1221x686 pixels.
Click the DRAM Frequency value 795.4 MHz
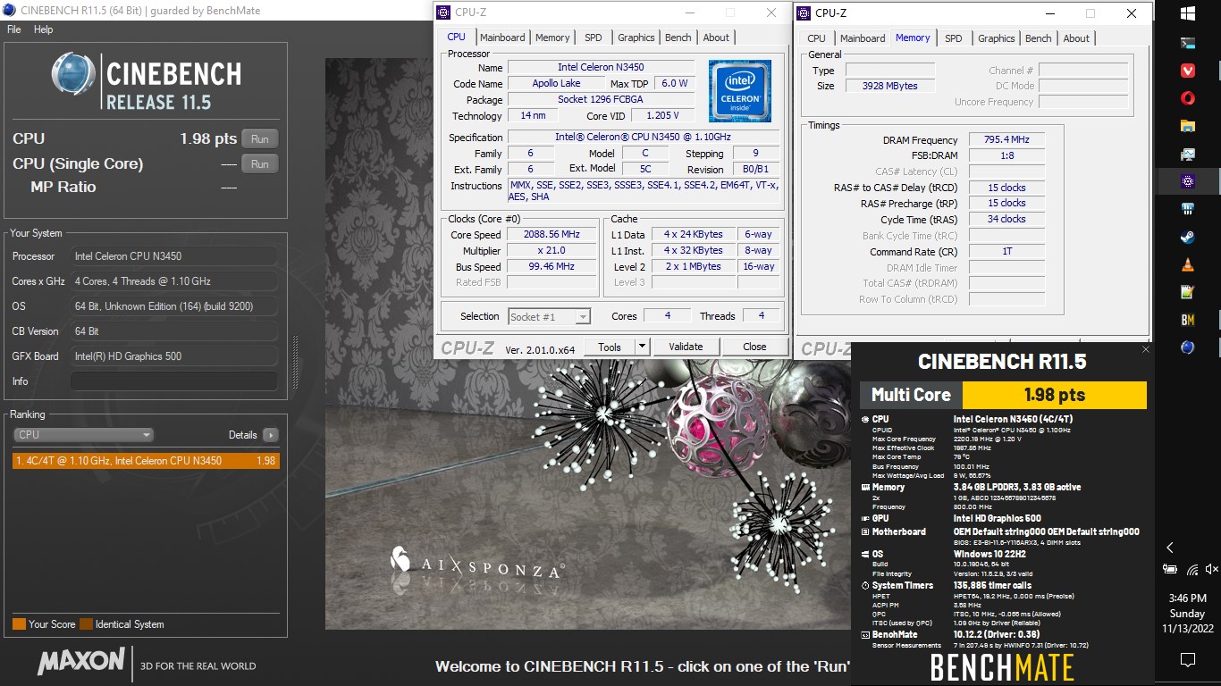[1006, 139]
